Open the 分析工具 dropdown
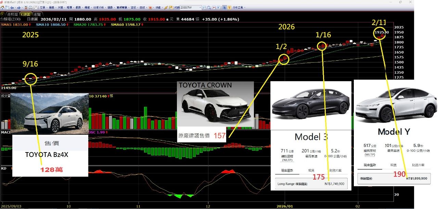Image resolution: width=438 pixels, height=209 pixels. (238, 7)
